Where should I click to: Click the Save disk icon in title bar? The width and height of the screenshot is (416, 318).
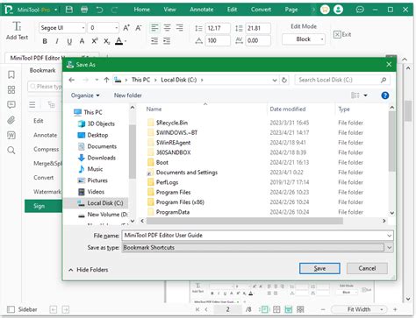pos(69,10)
